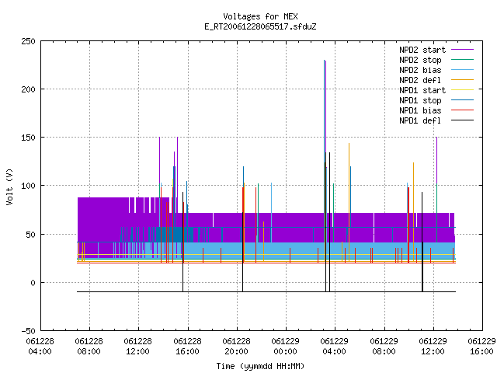This screenshot has width=497, height=373.
Task: Click the 'NPD2 defl' legend label
Action: [420, 80]
